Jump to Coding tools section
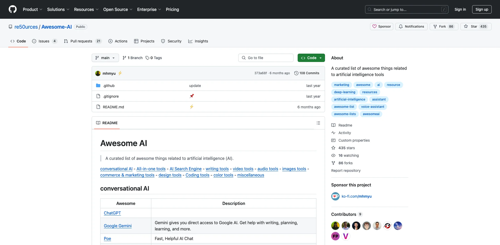 (197, 175)
